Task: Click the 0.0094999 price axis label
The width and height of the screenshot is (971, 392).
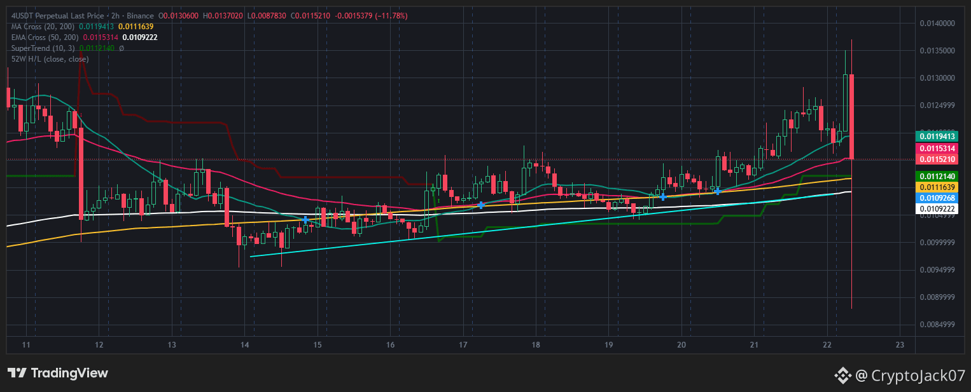Action: pos(937,270)
